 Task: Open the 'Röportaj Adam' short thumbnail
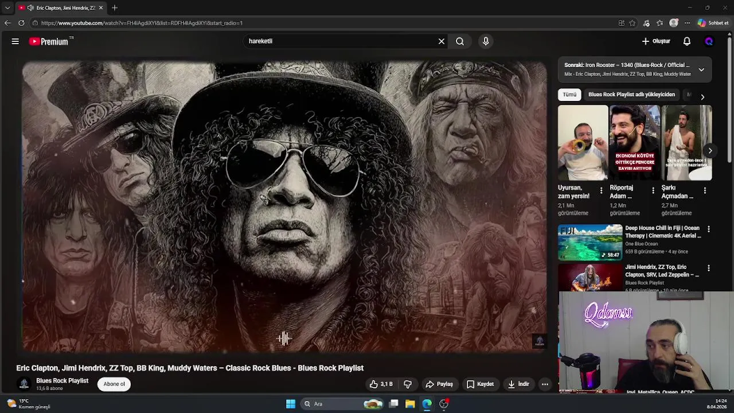(x=634, y=143)
